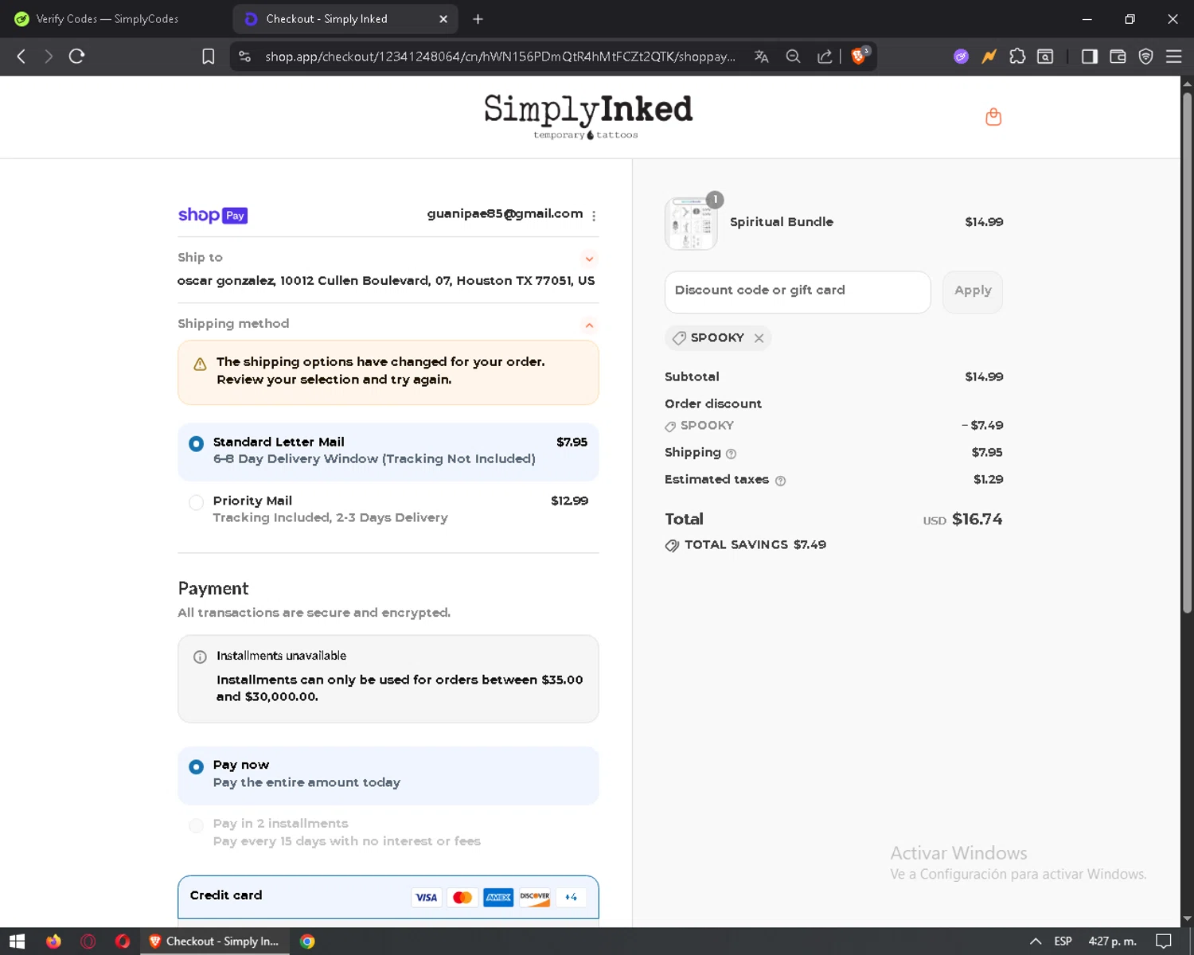Open the Brave VPN shield icon
The height and width of the screenshot is (955, 1194).
[x=1145, y=57]
